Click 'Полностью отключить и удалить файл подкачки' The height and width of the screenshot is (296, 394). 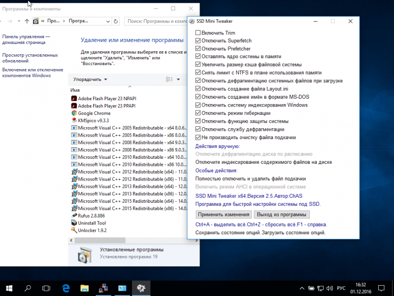(251, 179)
